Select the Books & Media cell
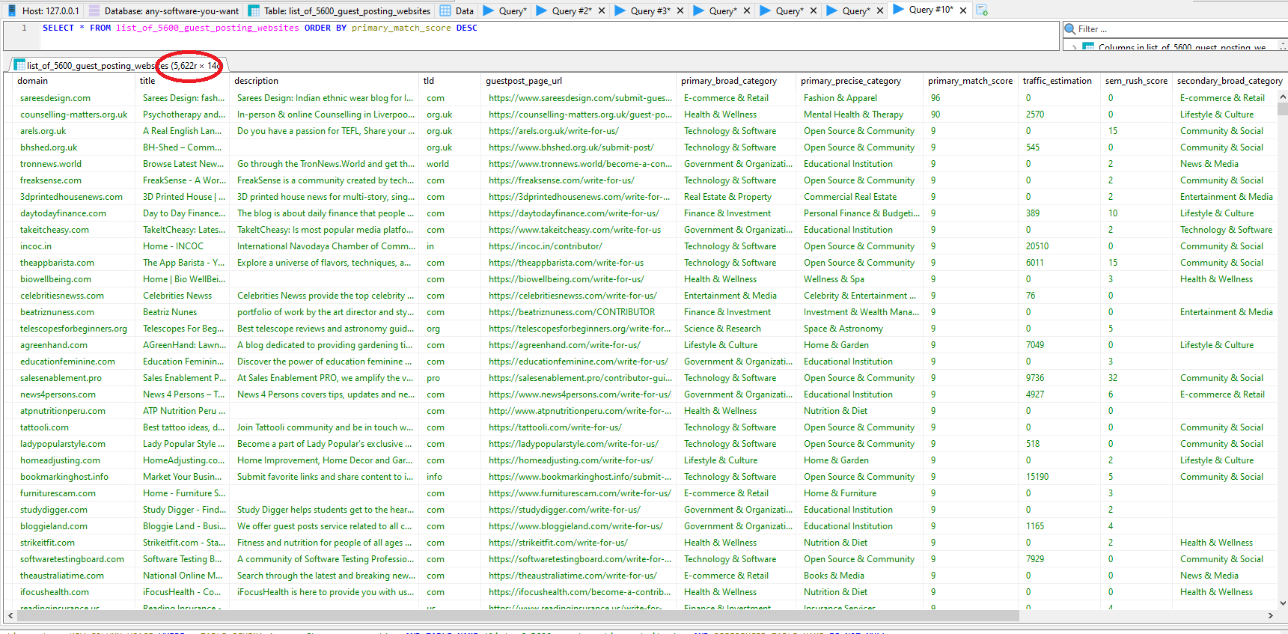 [861, 576]
